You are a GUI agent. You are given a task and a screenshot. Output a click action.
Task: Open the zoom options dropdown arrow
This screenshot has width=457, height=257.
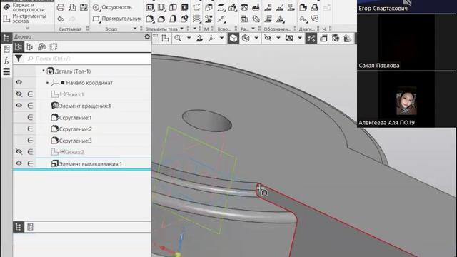[x=189, y=38]
